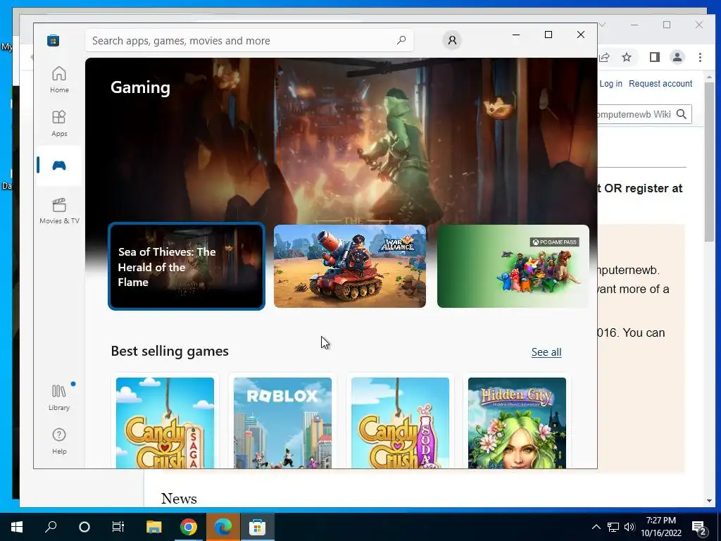Open the notification center icon
The height and width of the screenshot is (541, 721).
coord(699,527)
